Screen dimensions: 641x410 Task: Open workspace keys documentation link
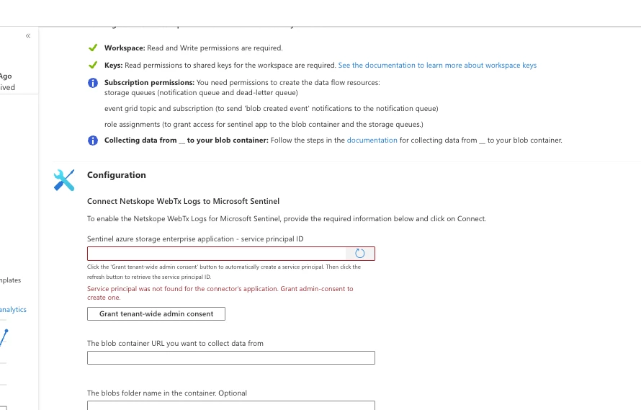point(437,65)
